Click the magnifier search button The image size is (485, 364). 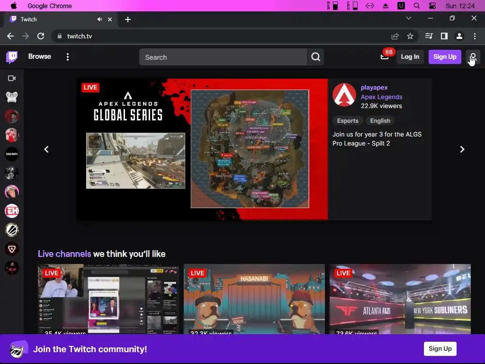[315, 57]
